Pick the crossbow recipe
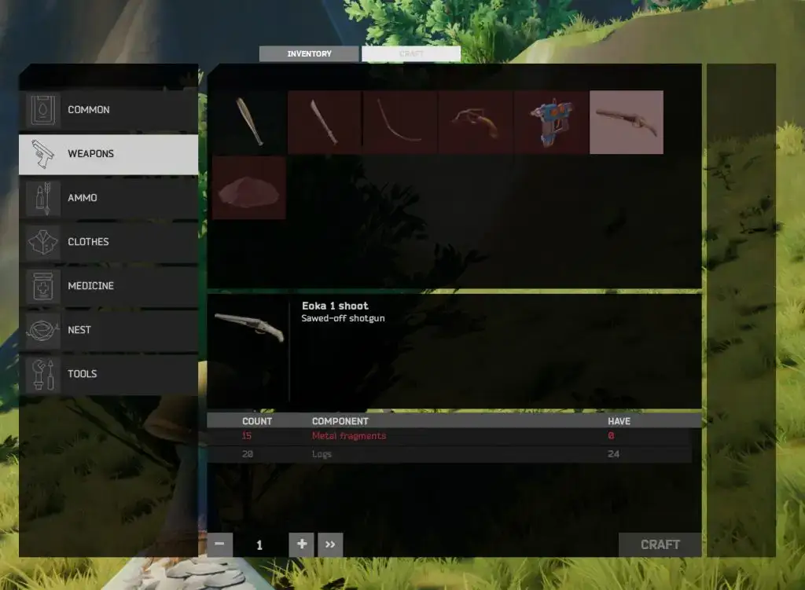Image resolution: width=805 pixels, height=590 pixels. tap(476, 122)
